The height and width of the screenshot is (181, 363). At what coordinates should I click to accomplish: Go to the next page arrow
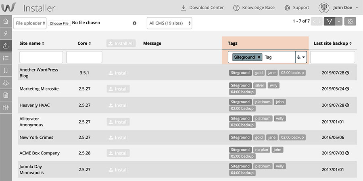click(x=320, y=22)
